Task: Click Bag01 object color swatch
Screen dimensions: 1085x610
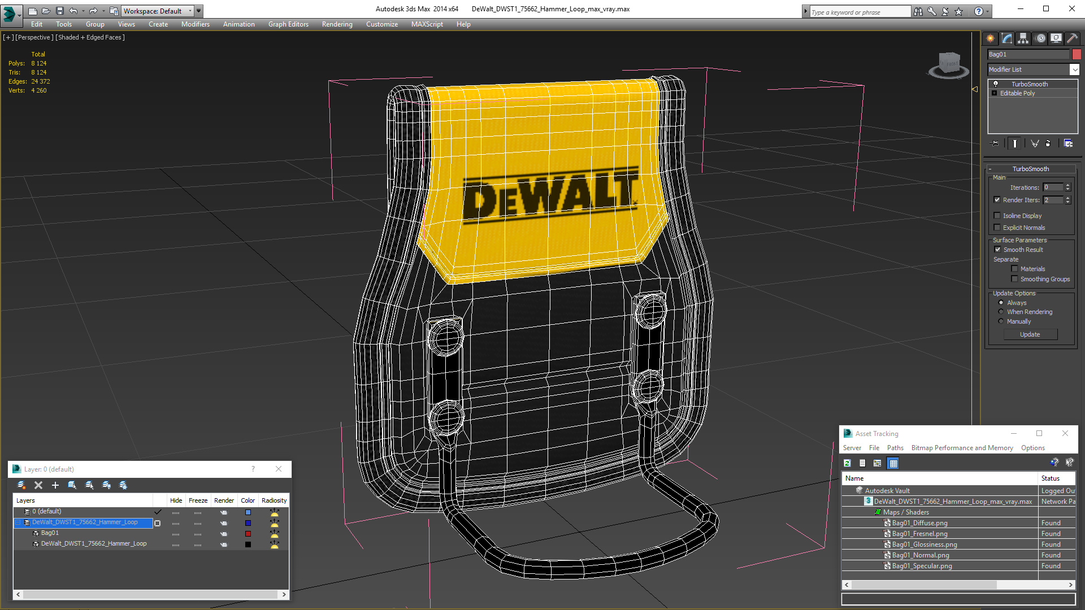Action: click(x=1077, y=54)
